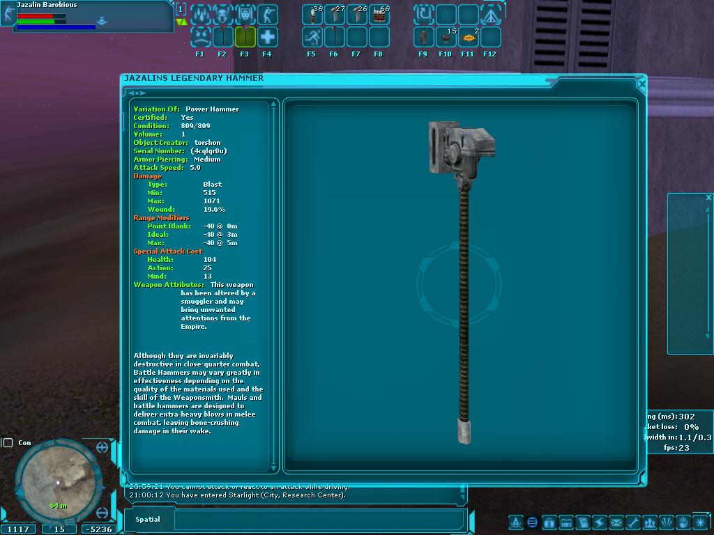
Task: Click the starburst icon at menu bar end
Action: click(x=700, y=522)
